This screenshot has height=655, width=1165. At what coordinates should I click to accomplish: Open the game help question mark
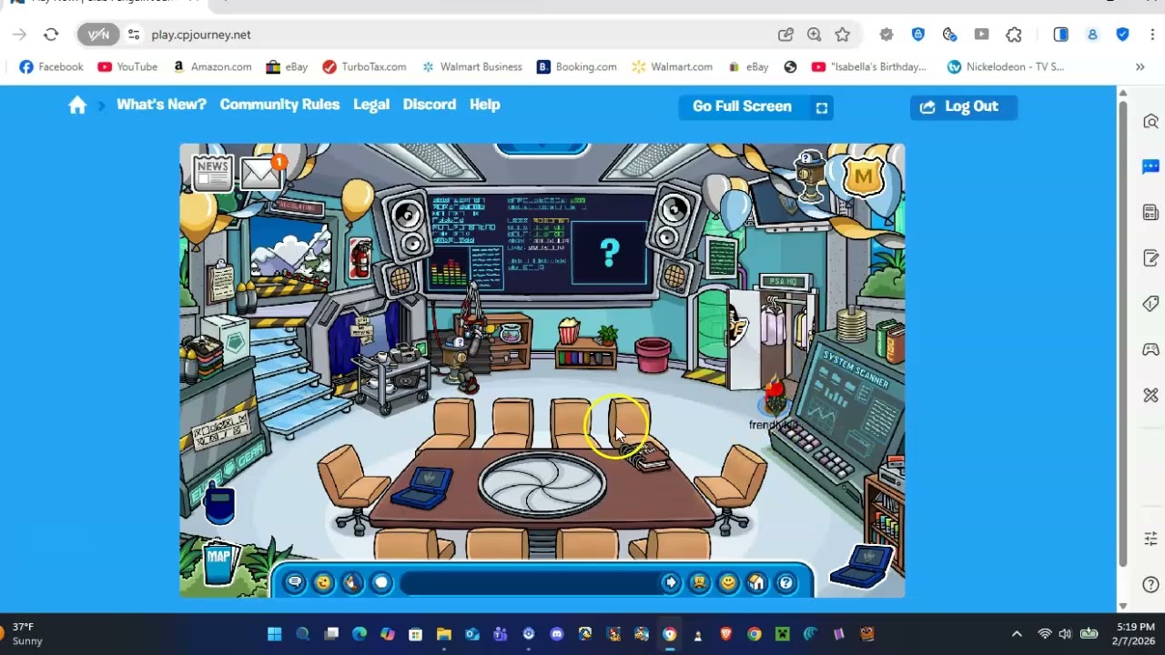[x=786, y=583]
